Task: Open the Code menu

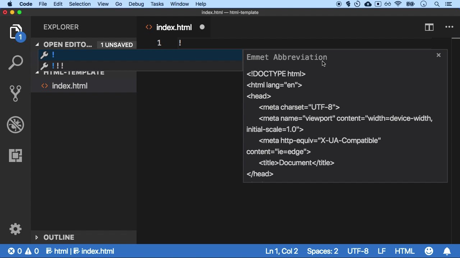Action: click(x=26, y=4)
